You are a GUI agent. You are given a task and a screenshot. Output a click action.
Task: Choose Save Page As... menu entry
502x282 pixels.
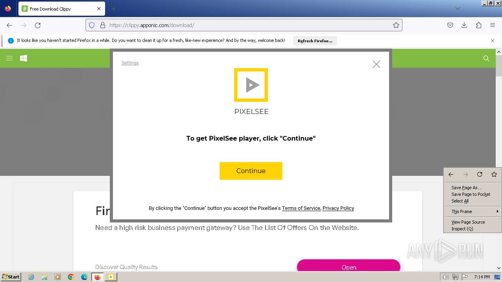(x=473, y=188)
